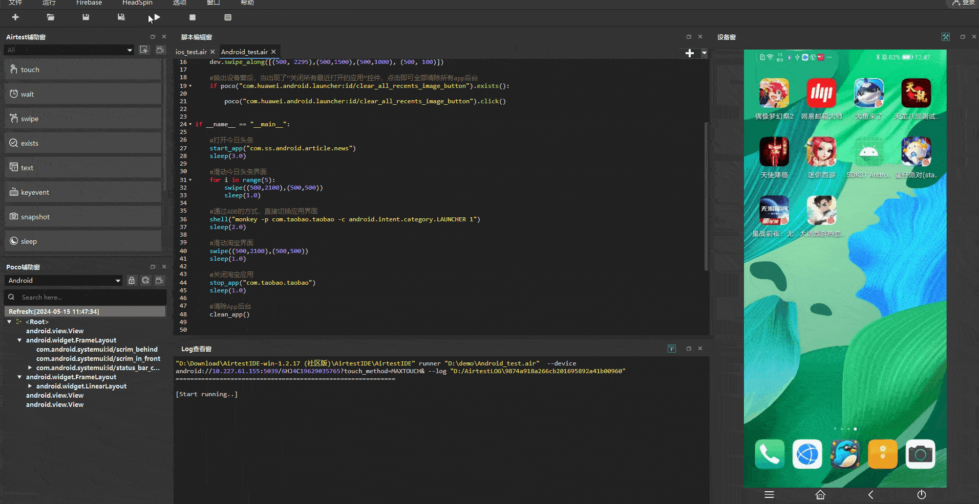Expand android.widget.LinearLayout tree node
Image resolution: width=979 pixels, height=504 pixels.
point(30,386)
